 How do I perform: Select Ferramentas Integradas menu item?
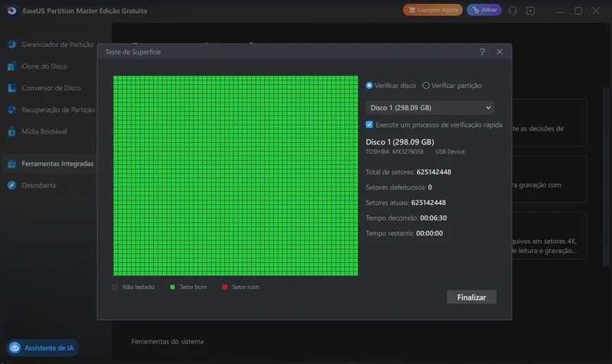pyautogui.click(x=58, y=164)
